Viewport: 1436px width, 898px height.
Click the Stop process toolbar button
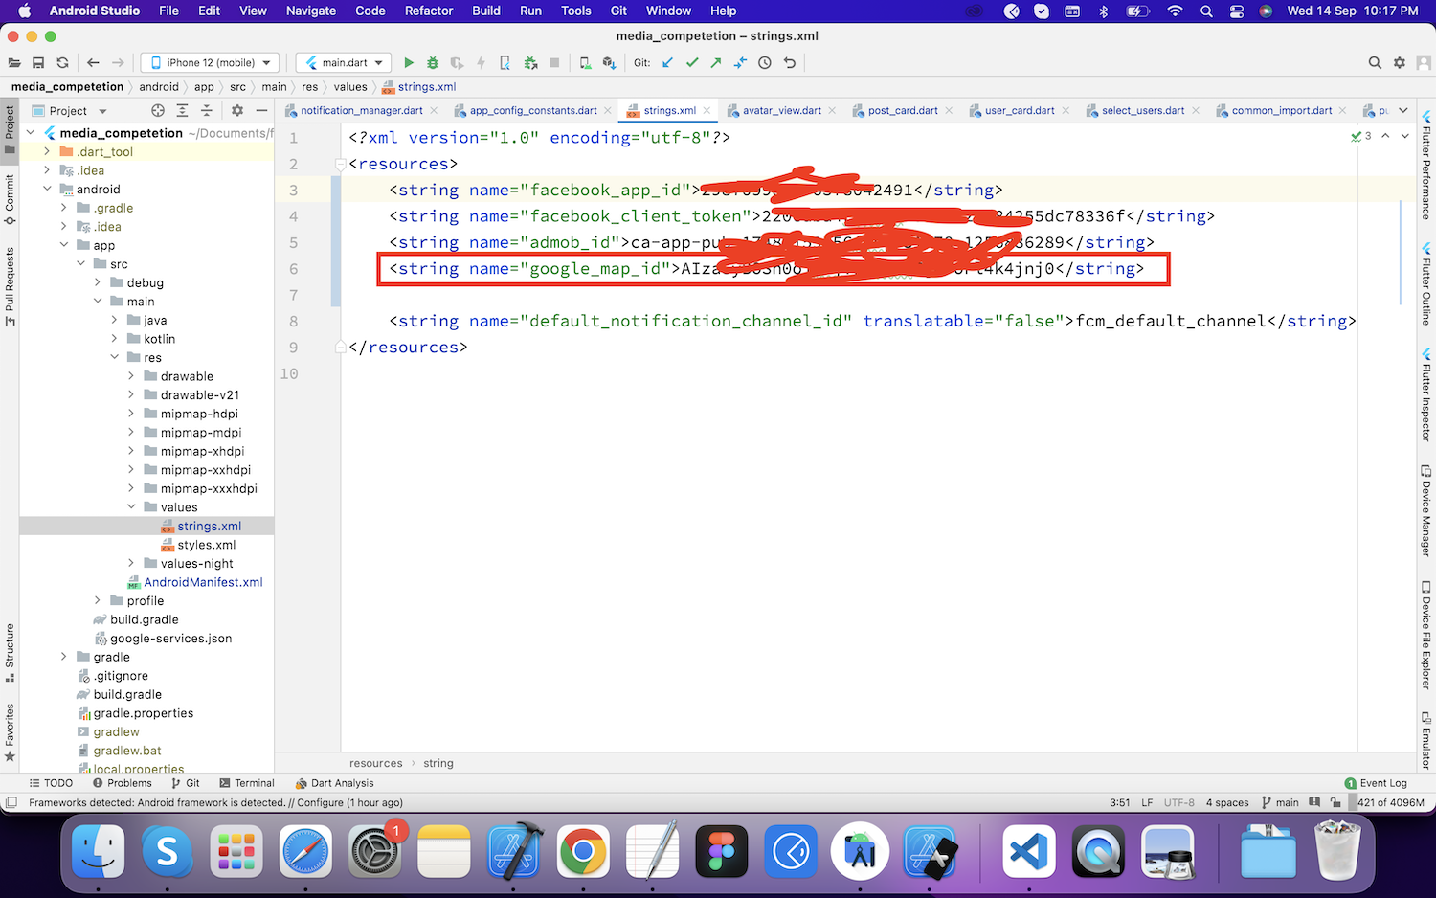pyautogui.click(x=554, y=63)
